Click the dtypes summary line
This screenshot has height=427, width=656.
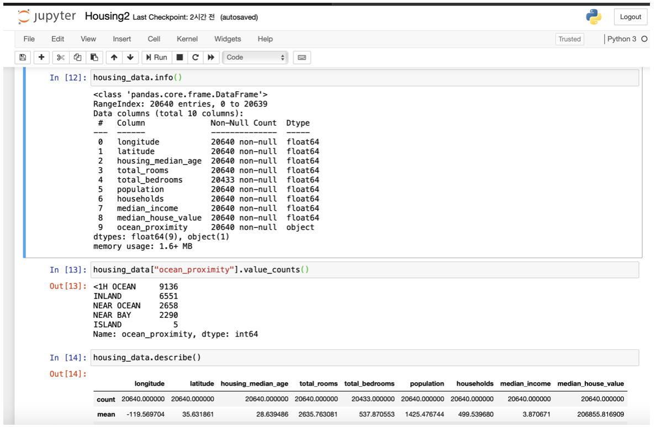tap(161, 237)
